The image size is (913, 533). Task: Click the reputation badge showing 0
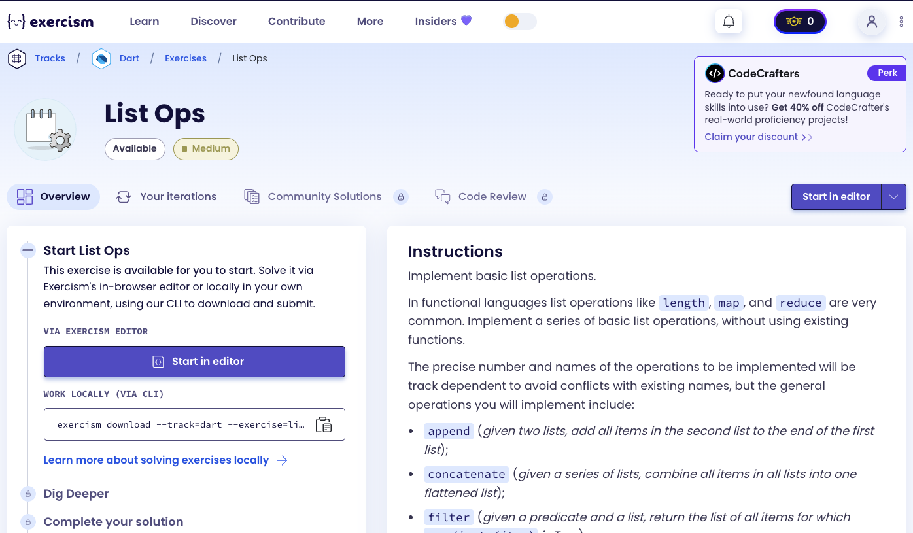[800, 22]
